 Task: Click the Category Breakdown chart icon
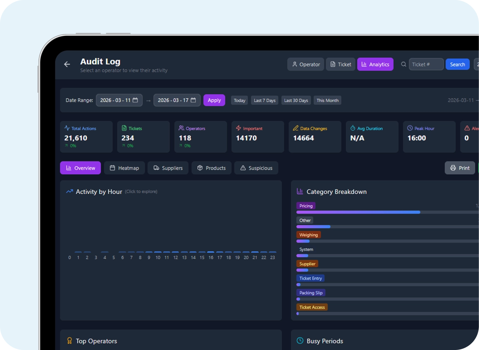300,191
